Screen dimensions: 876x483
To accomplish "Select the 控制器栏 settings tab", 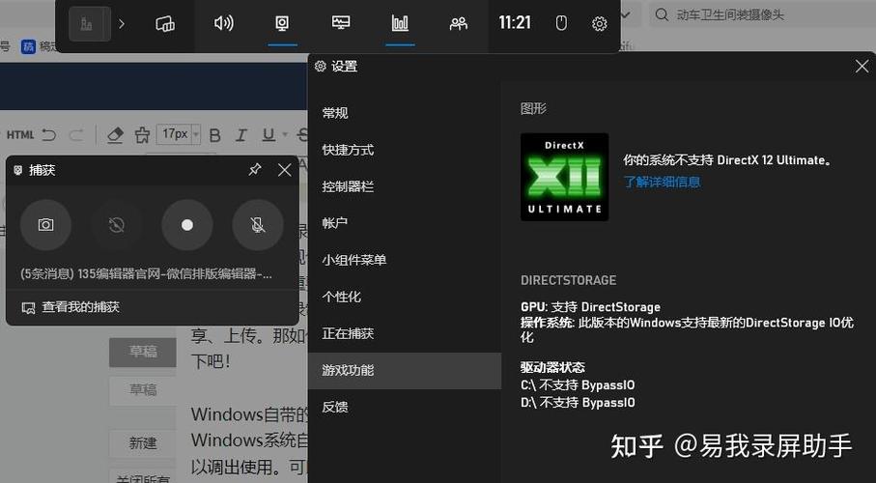I will [405, 186].
